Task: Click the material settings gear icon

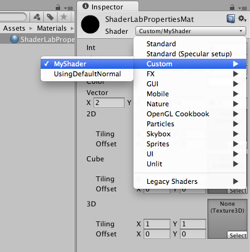Action: [x=242, y=19]
